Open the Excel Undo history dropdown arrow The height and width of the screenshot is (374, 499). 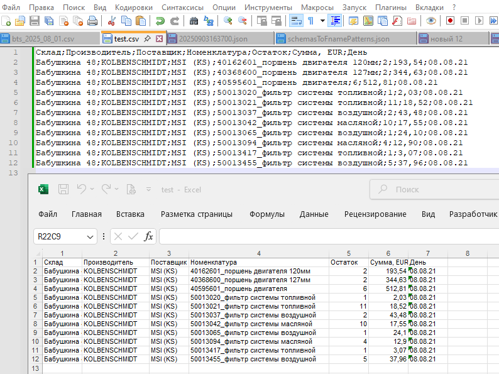click(93, 189)
